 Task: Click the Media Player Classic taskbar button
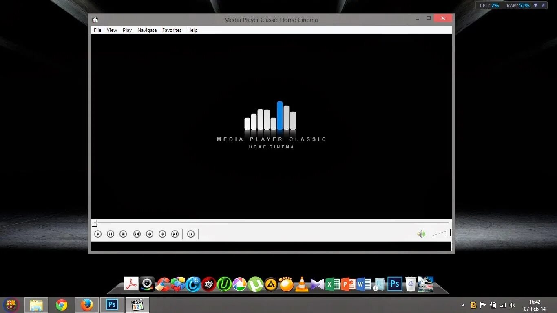click(137, 305)
